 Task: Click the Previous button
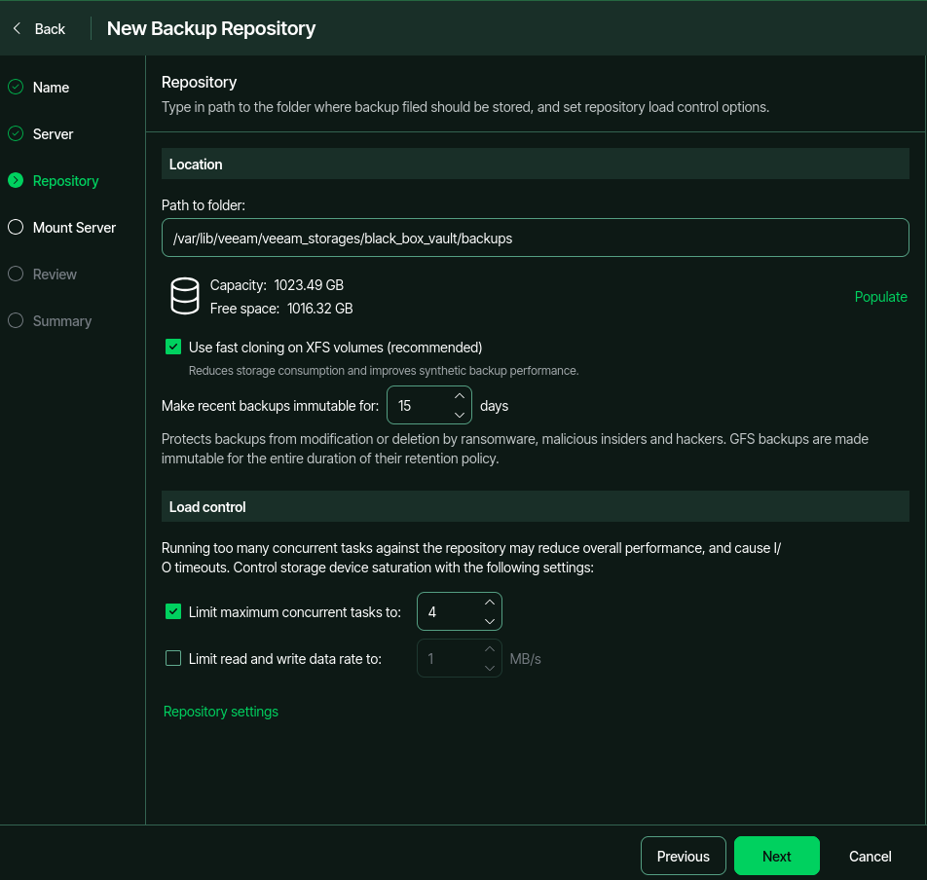tap(683, 856)
